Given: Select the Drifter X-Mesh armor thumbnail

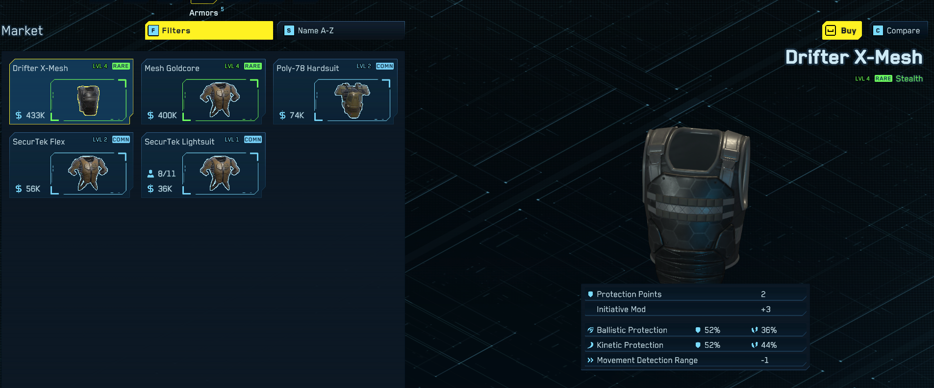Looking at the screenshot, I should 89,100.
